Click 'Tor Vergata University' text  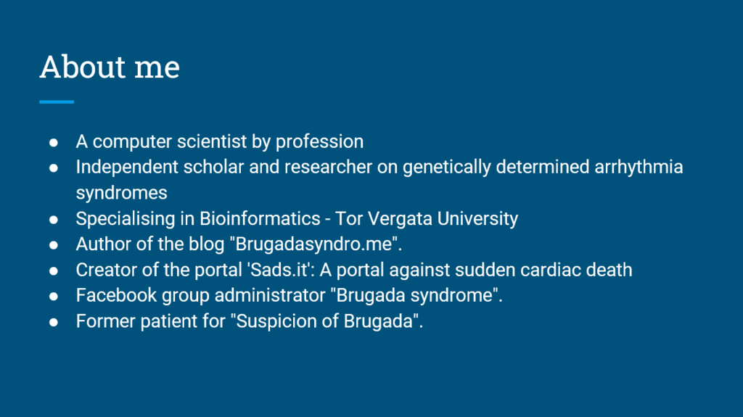tap(427, 219)
